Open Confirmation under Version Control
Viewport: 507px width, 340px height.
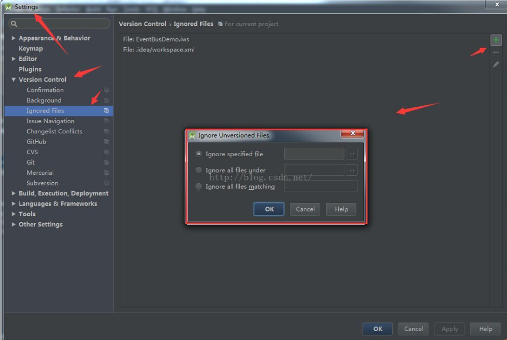pos(45,90)
